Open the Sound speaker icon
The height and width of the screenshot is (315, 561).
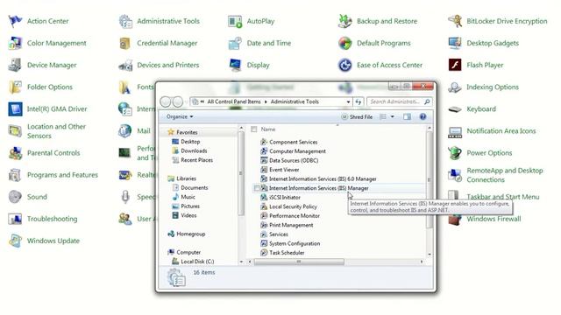pos(15,197)
